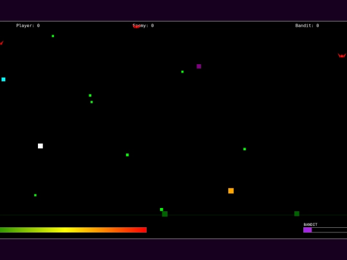
Task: Click the lower green dot of the close pair
Action: (x=92, y=102)
